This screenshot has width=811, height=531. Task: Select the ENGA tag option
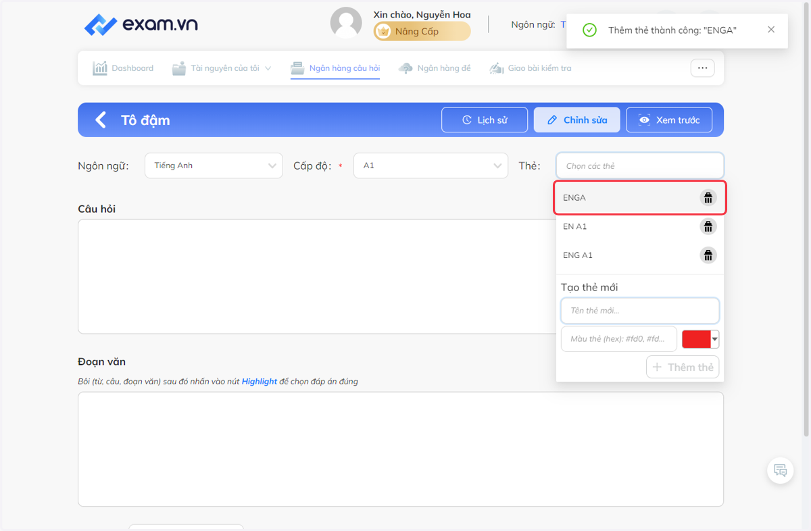(640, 198)
